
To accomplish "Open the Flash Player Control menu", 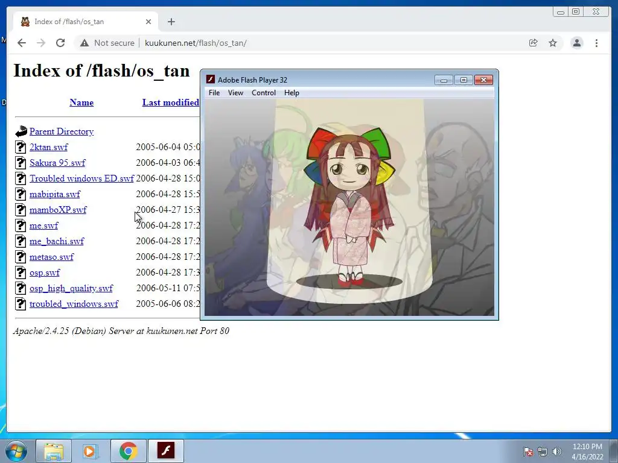I will [x=264, y=93].
